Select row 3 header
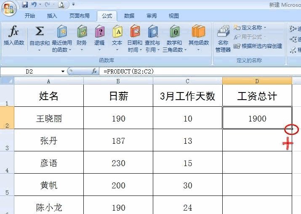The width and height of the screenshot is (301, 214). pyautogui.click(x=7, y=140)
